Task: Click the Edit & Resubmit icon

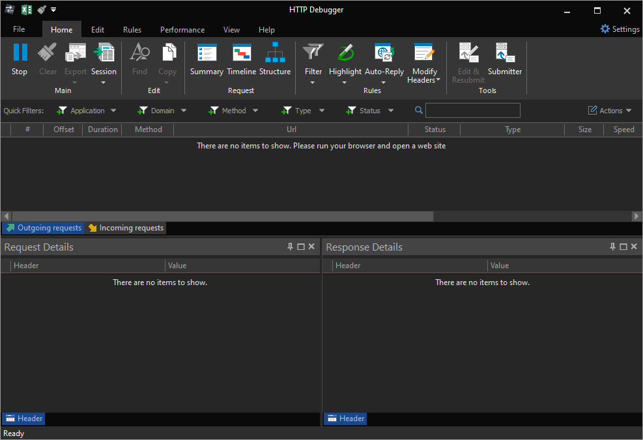Action: click(468, 53)
